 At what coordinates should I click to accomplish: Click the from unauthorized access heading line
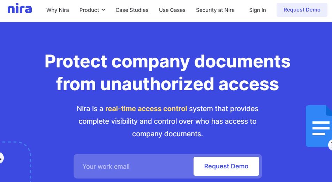167,84
